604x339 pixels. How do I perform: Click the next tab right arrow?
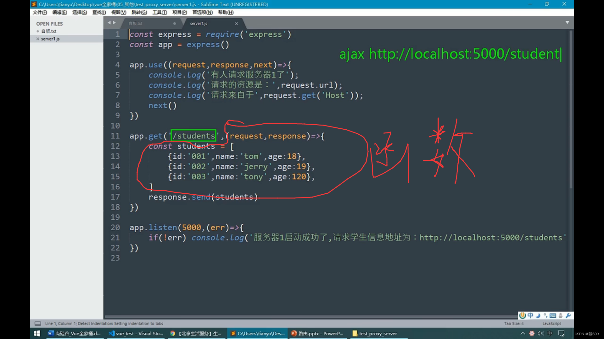115,23
